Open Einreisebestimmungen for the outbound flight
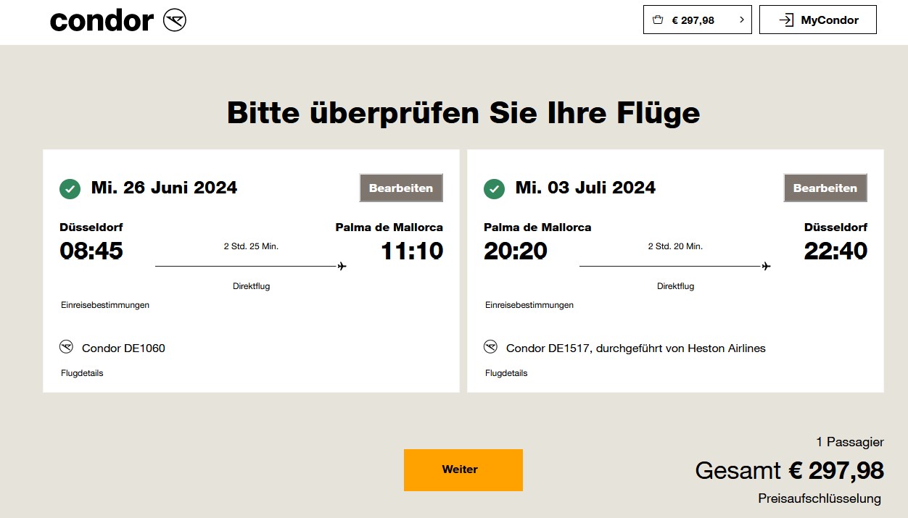The width and height of the screenshot is (908, 518). point(105,305)
